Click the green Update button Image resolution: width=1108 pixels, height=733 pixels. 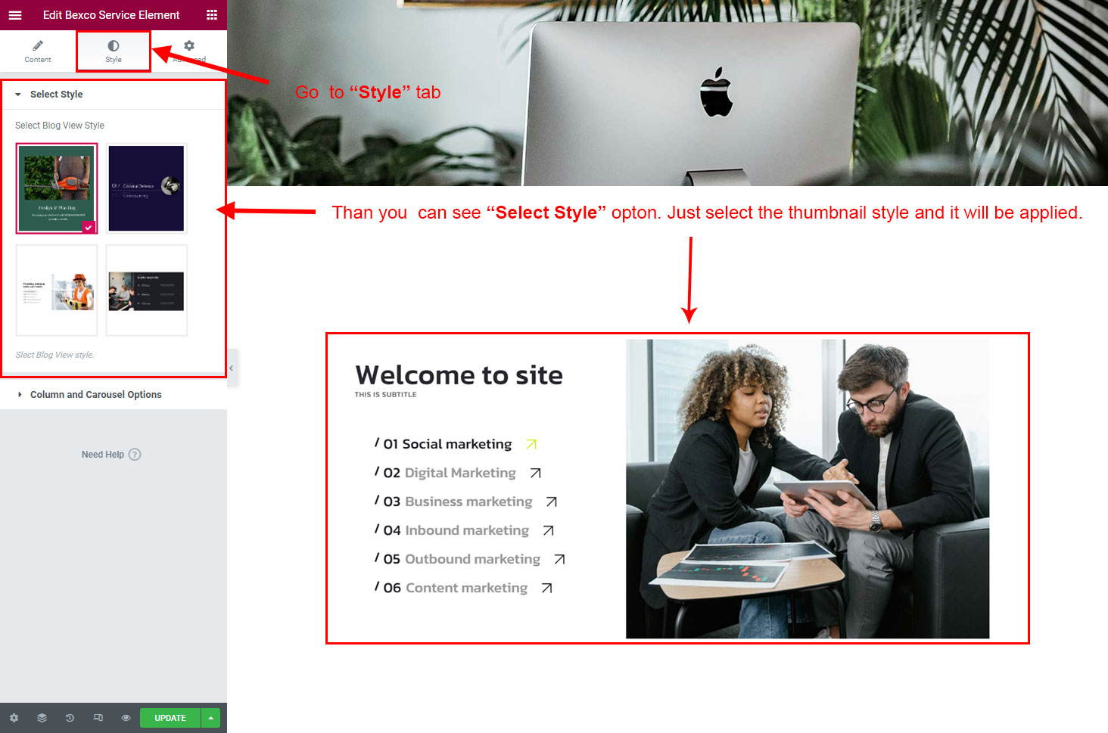tap(170, 718)
